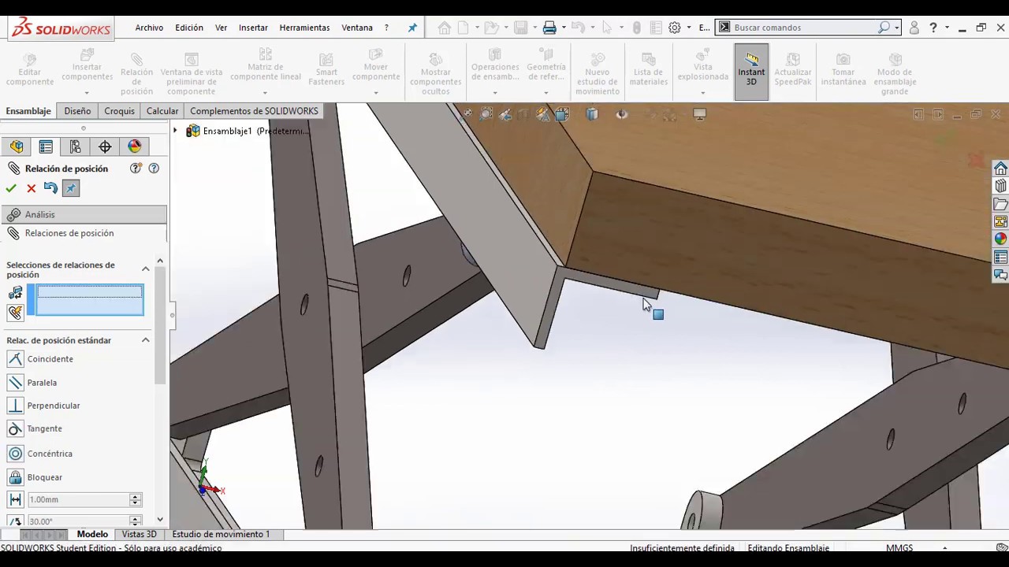Open the Archivo menu
The image size is (1009, 567).
pyautogui.click(x=149, y=28)
